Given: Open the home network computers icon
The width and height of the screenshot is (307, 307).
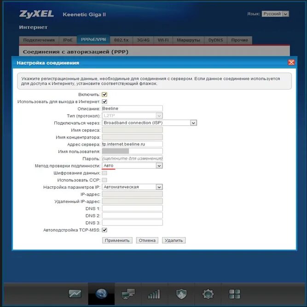Looking at the screenshot, I should click(128, 294).
